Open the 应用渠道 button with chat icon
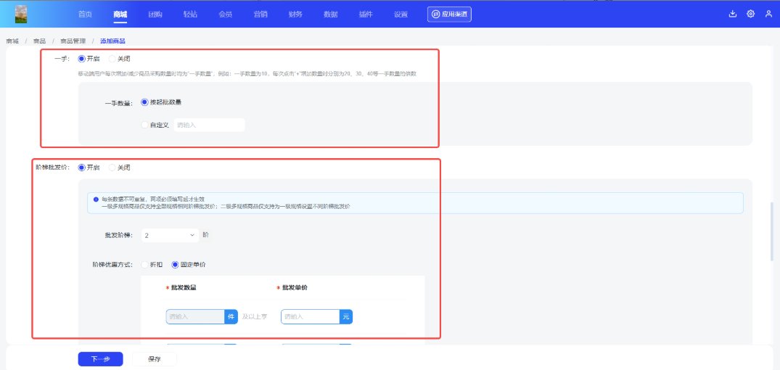This screenshot has width=780, height=370. tap(450, 14)
